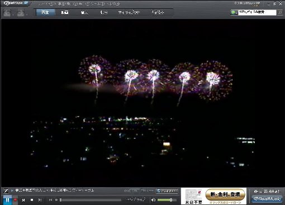This screenshot has height=205, width=285.
Task: Open the RealMusic button
Action: [267, 199]
